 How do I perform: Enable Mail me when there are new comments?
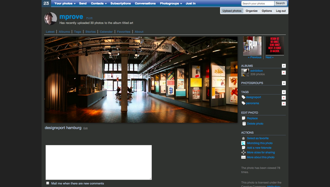click(x=48, y=183)
